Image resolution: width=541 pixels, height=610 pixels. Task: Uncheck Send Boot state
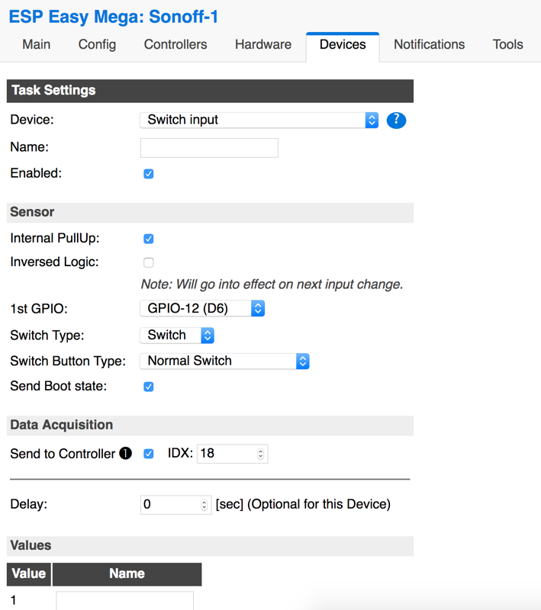[148, 387]
